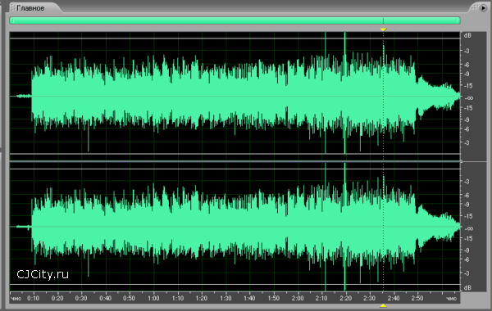Screen dimensions: 492x311
Task: Click the green zoom navigation bar
Action: click(235, 20)
